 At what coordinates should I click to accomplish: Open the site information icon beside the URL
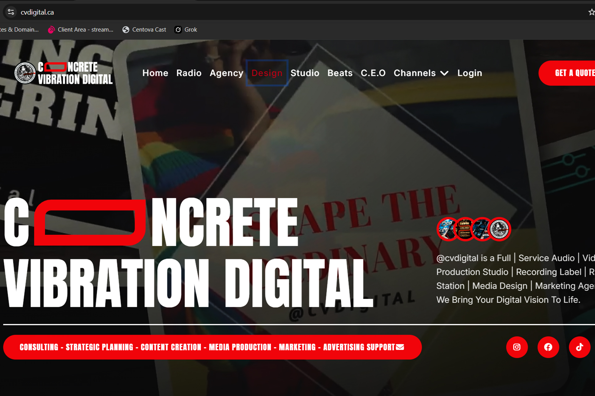click(11, 12)
